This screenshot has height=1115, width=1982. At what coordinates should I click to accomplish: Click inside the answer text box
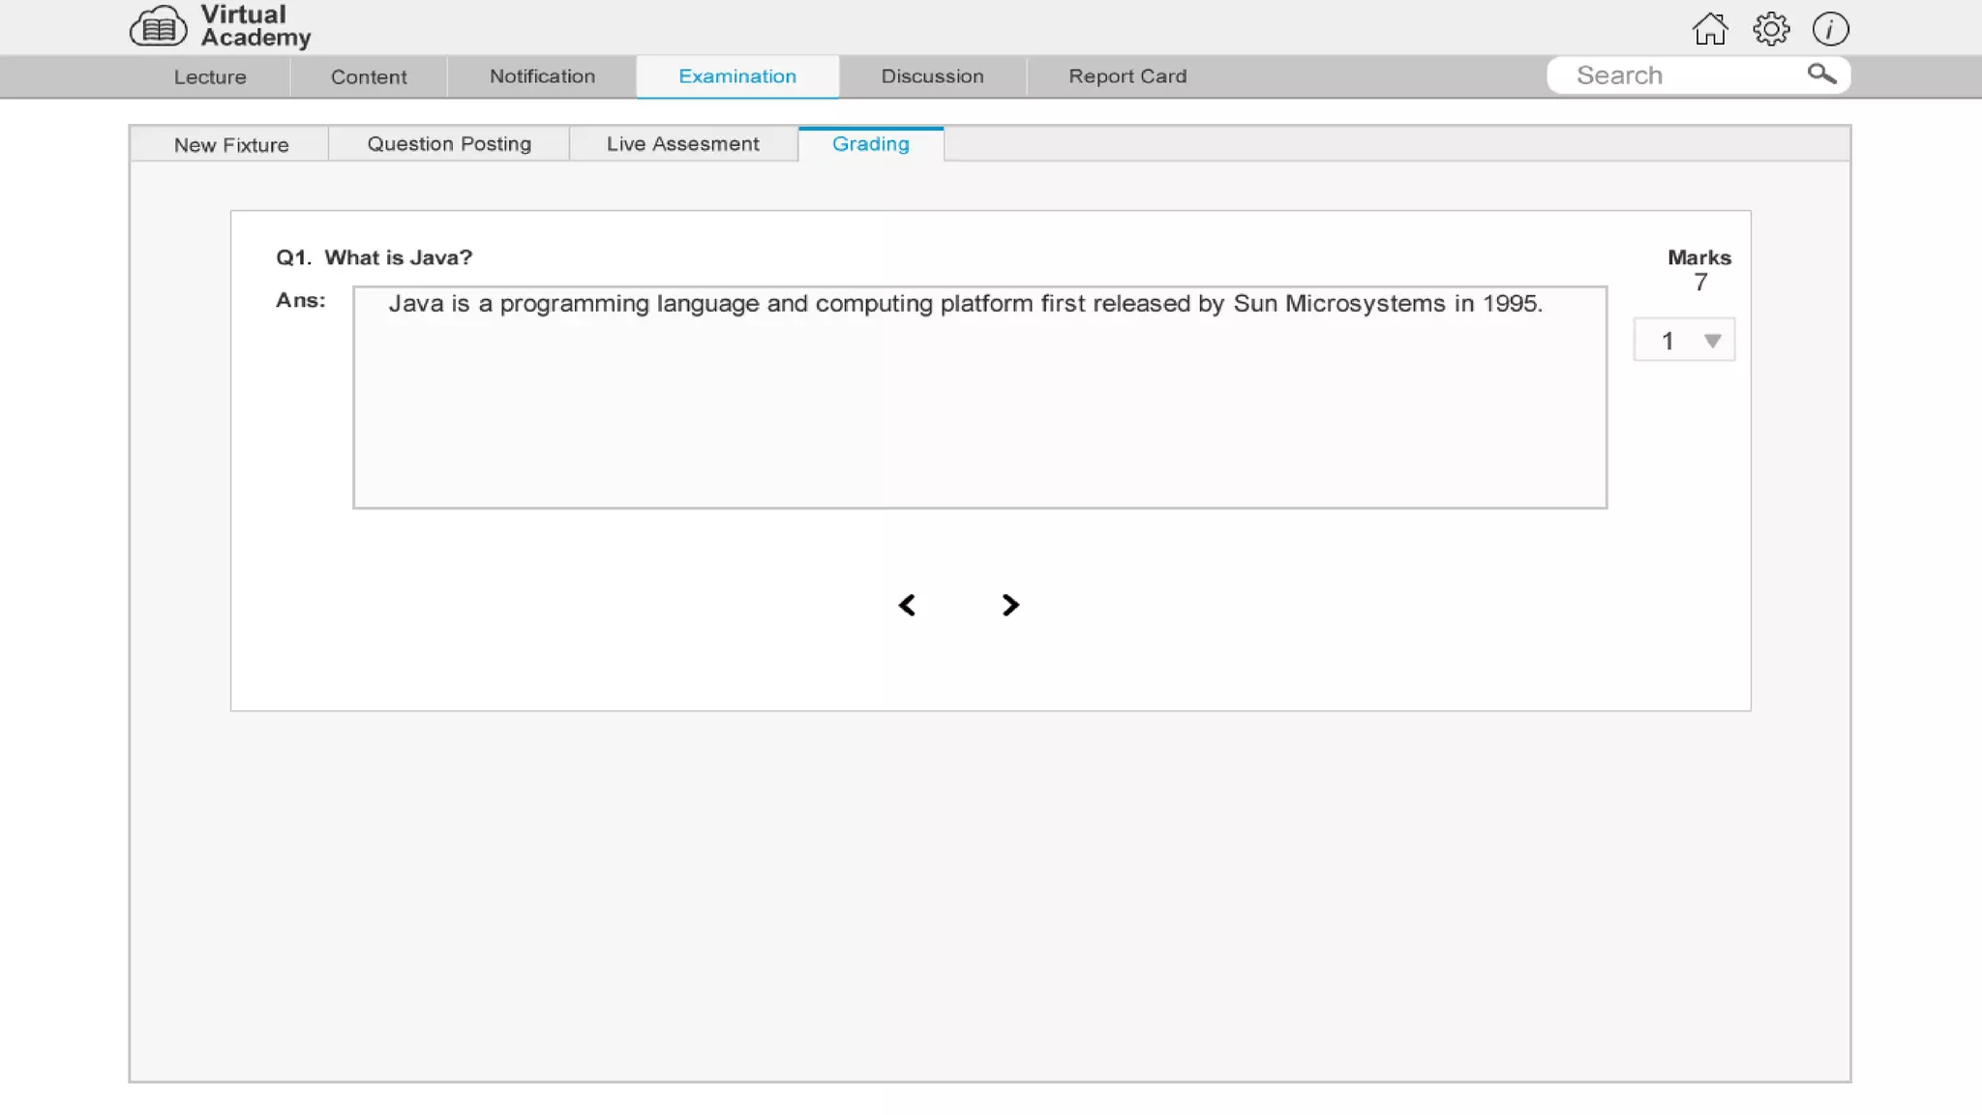pos(979,407)
